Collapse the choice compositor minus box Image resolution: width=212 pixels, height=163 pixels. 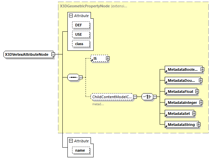click(155, 97)
